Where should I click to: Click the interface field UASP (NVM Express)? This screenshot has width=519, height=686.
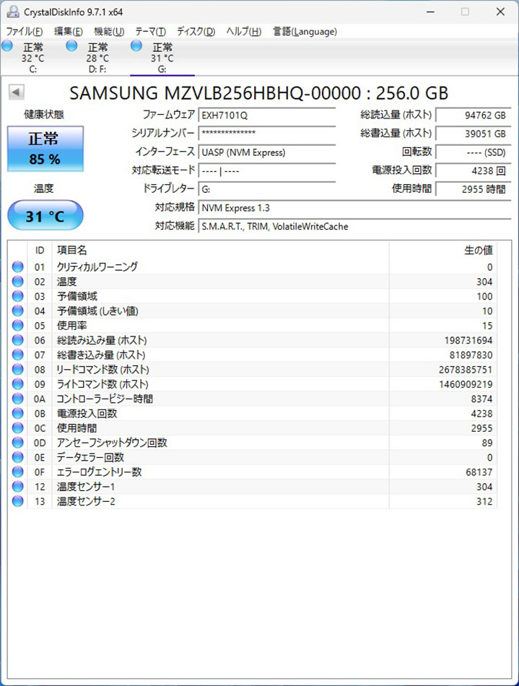[266, 152]
